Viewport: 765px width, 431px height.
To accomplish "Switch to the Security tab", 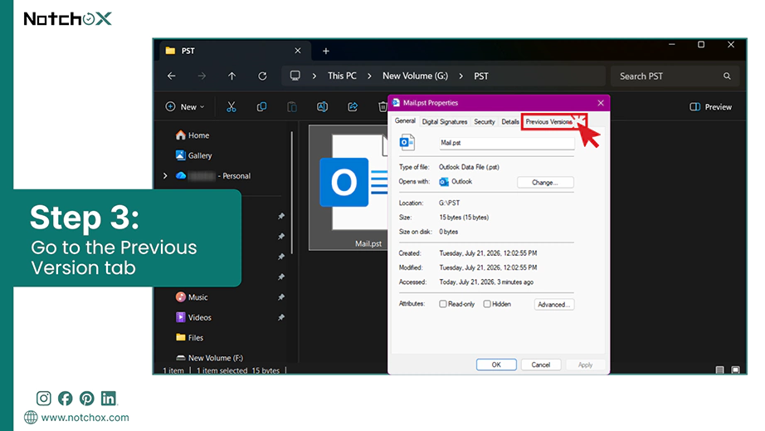I will coord(485,121).
